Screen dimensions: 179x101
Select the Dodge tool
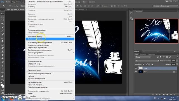pos(3,59)
